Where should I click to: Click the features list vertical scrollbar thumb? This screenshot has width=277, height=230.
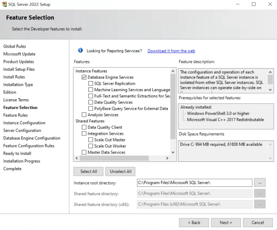point(173,106)
